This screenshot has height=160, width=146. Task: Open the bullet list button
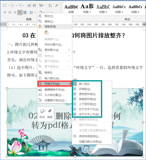5,5
